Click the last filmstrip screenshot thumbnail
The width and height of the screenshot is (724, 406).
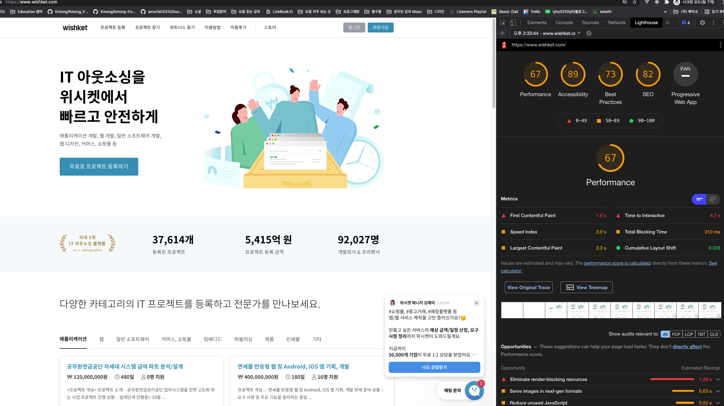point(709,310)
